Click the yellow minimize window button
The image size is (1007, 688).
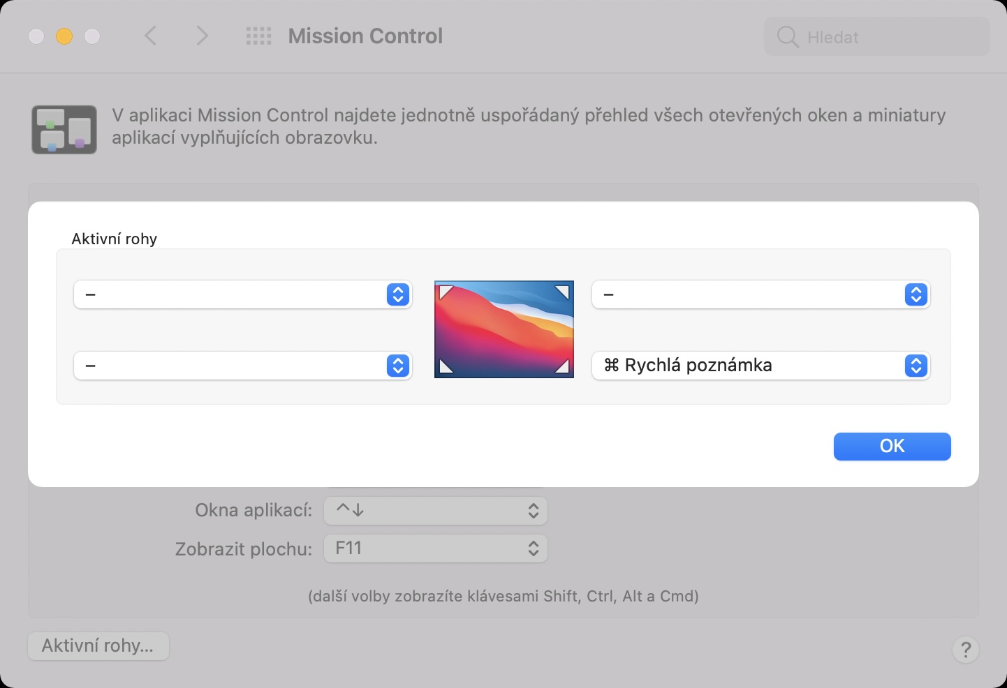64,36
